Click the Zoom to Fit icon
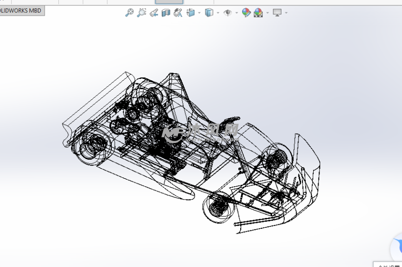 (129, 13)
